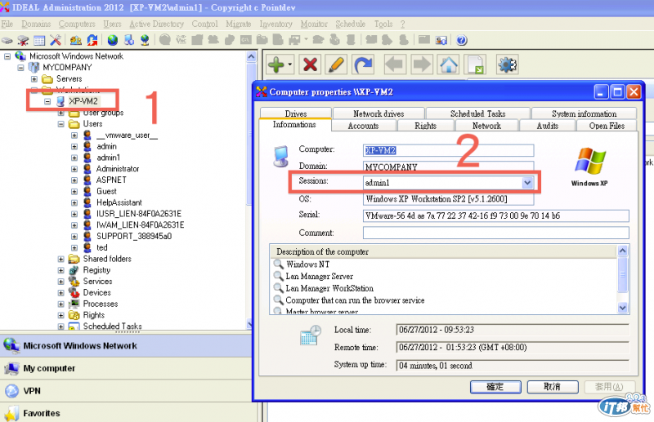The image size is (654, 422).
Task: Collapse the MYCOMPANY domain node
Action: click(x=21, y=68)
